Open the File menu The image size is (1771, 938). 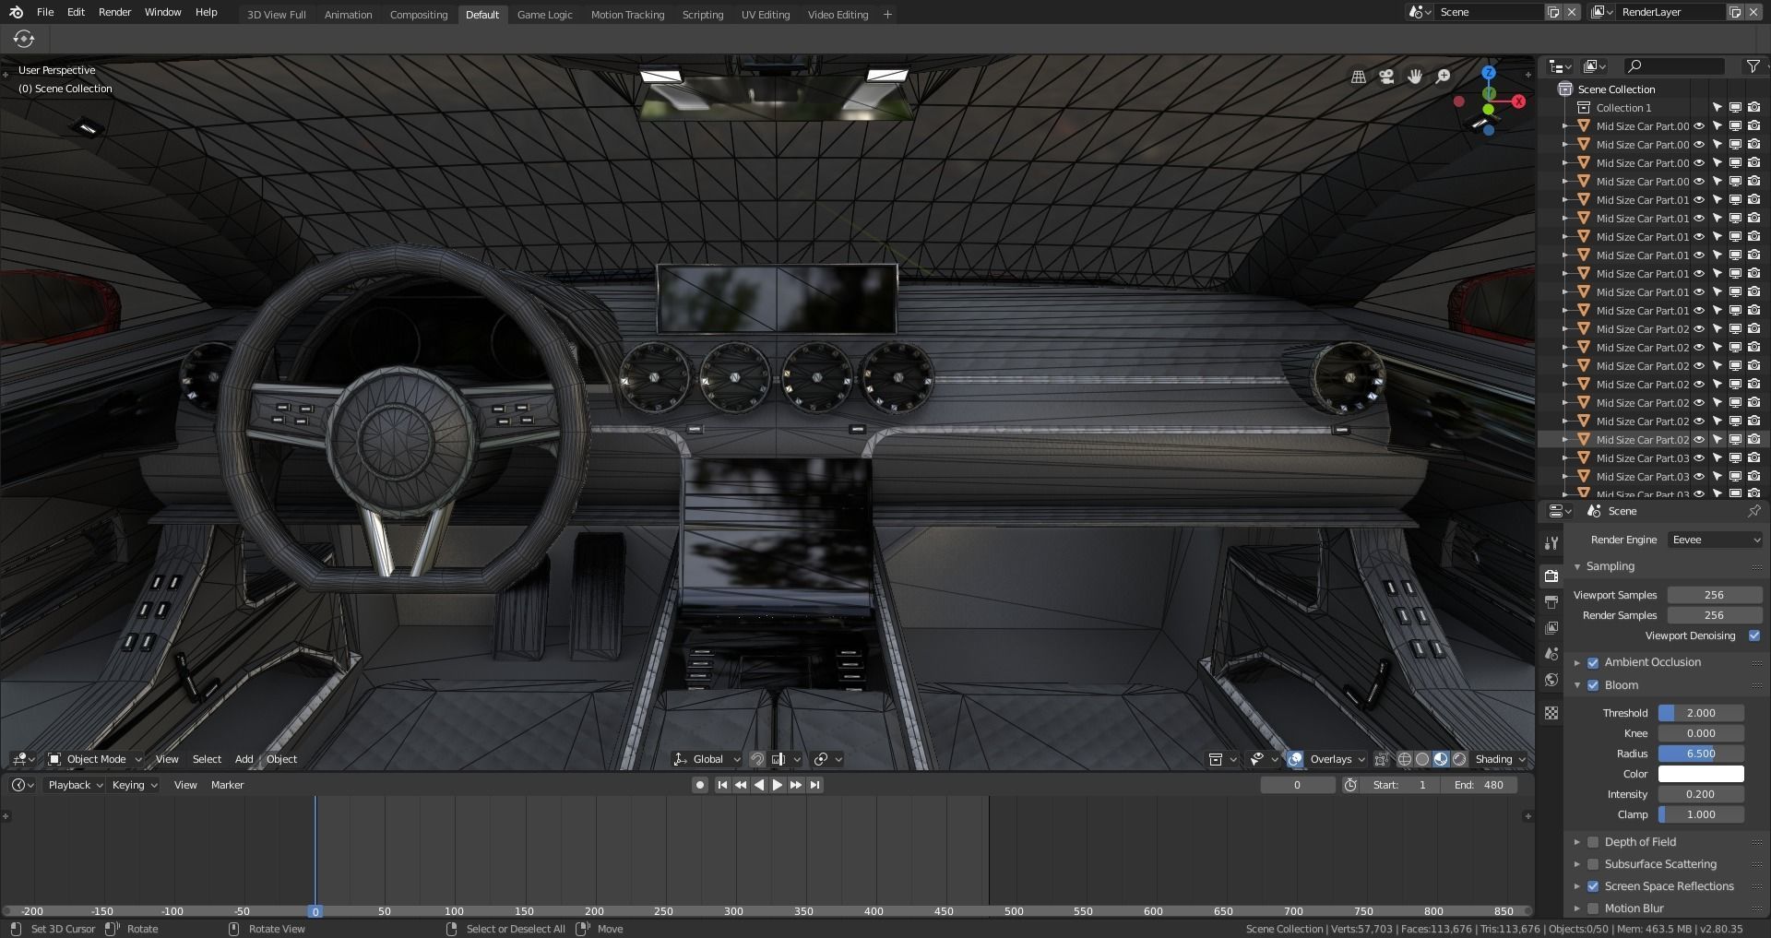pos(45,12)
